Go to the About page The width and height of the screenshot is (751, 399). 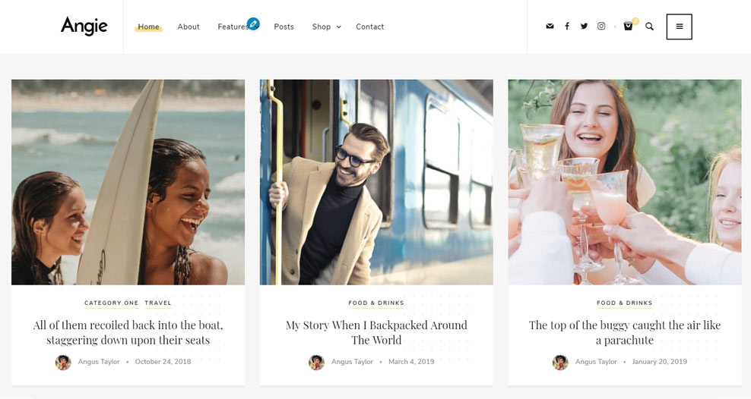click(189, 27)
